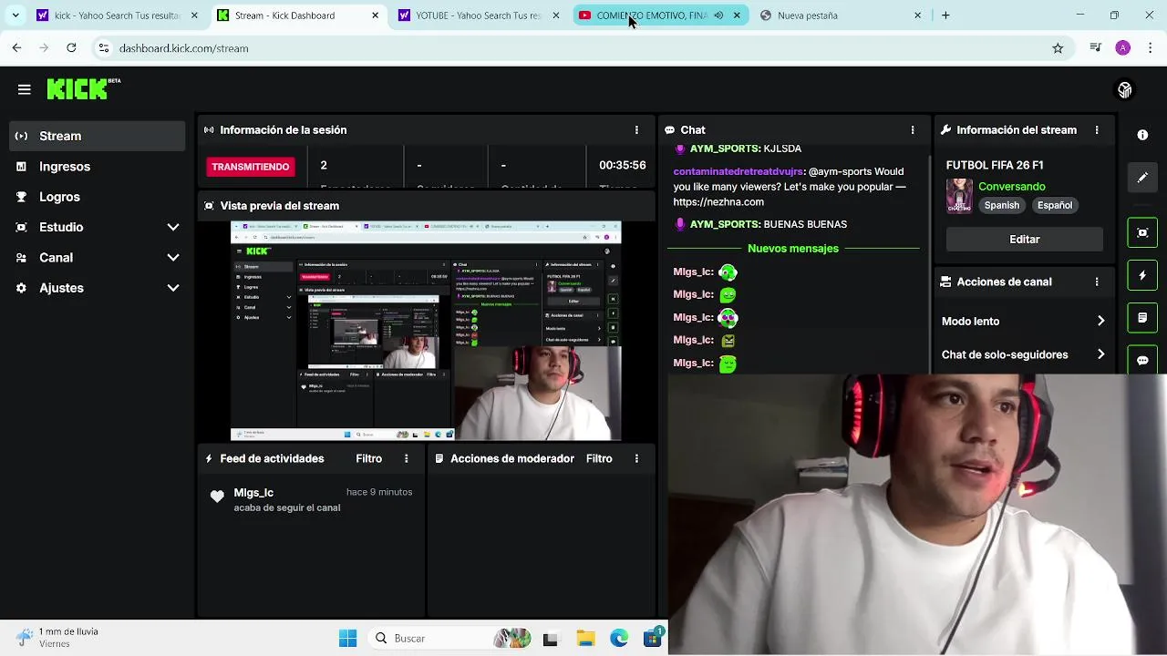The height and width of the screenshot is (656, 1167).
Task: Expand the Estudio sidebar section
Action: [98, 227]
